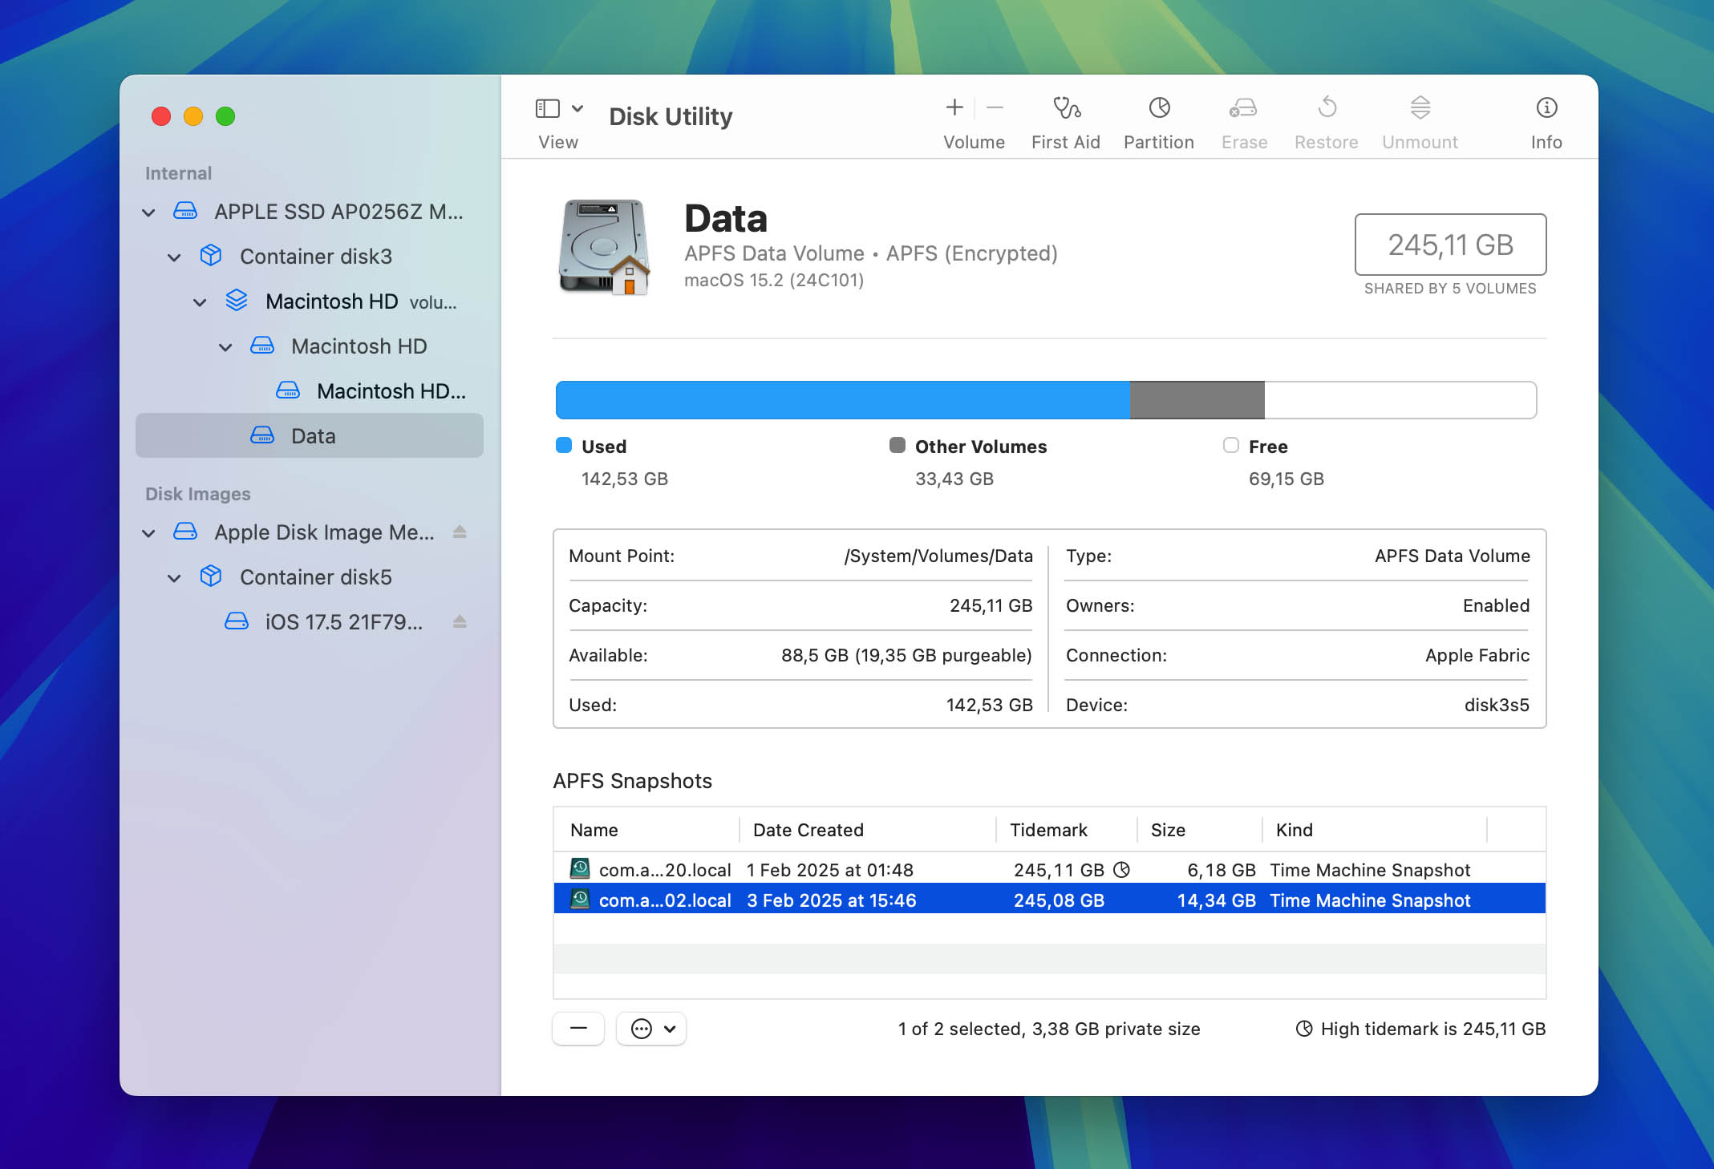Screen dimensions: 1714x1169
Task: Add a volume with the plus icon
Action: pos(954,107)
